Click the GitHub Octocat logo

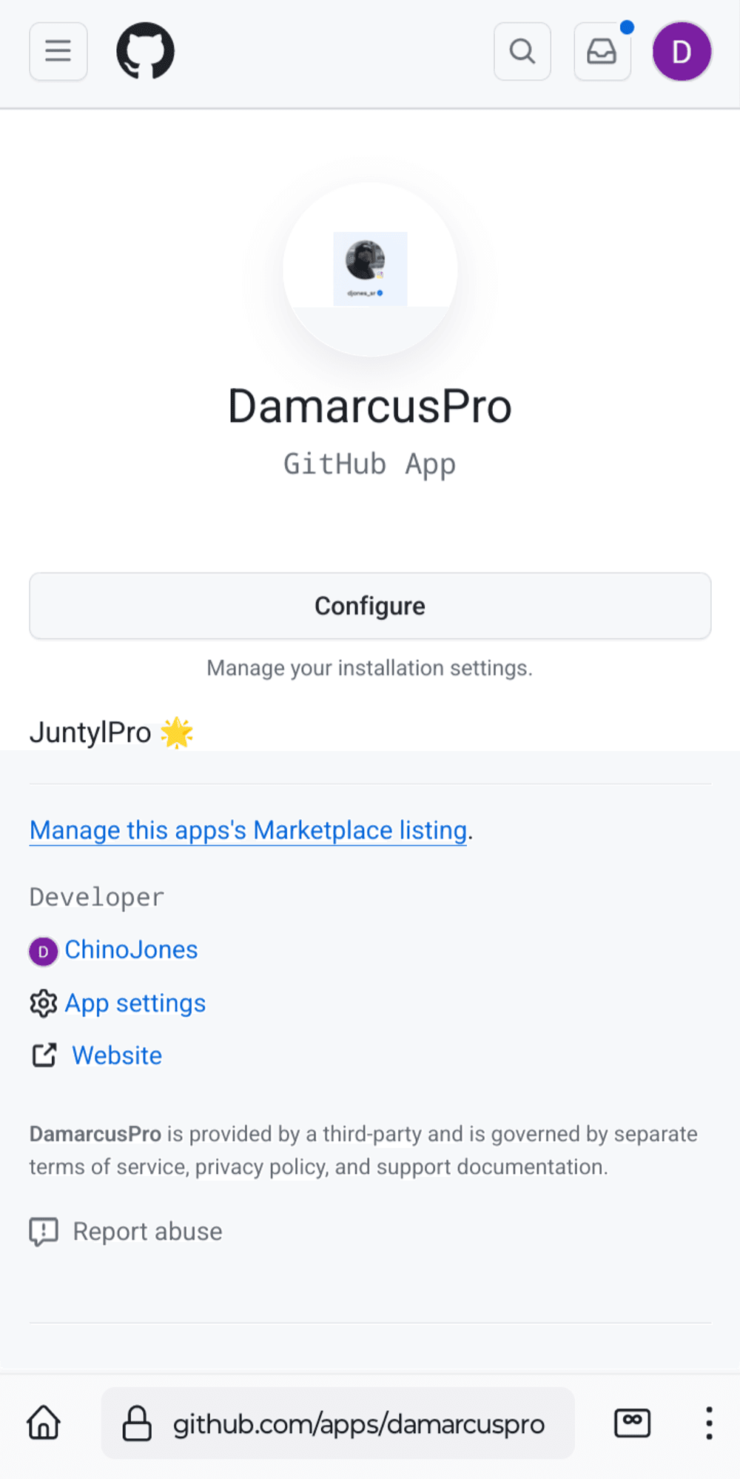click(x=145, y=51)
